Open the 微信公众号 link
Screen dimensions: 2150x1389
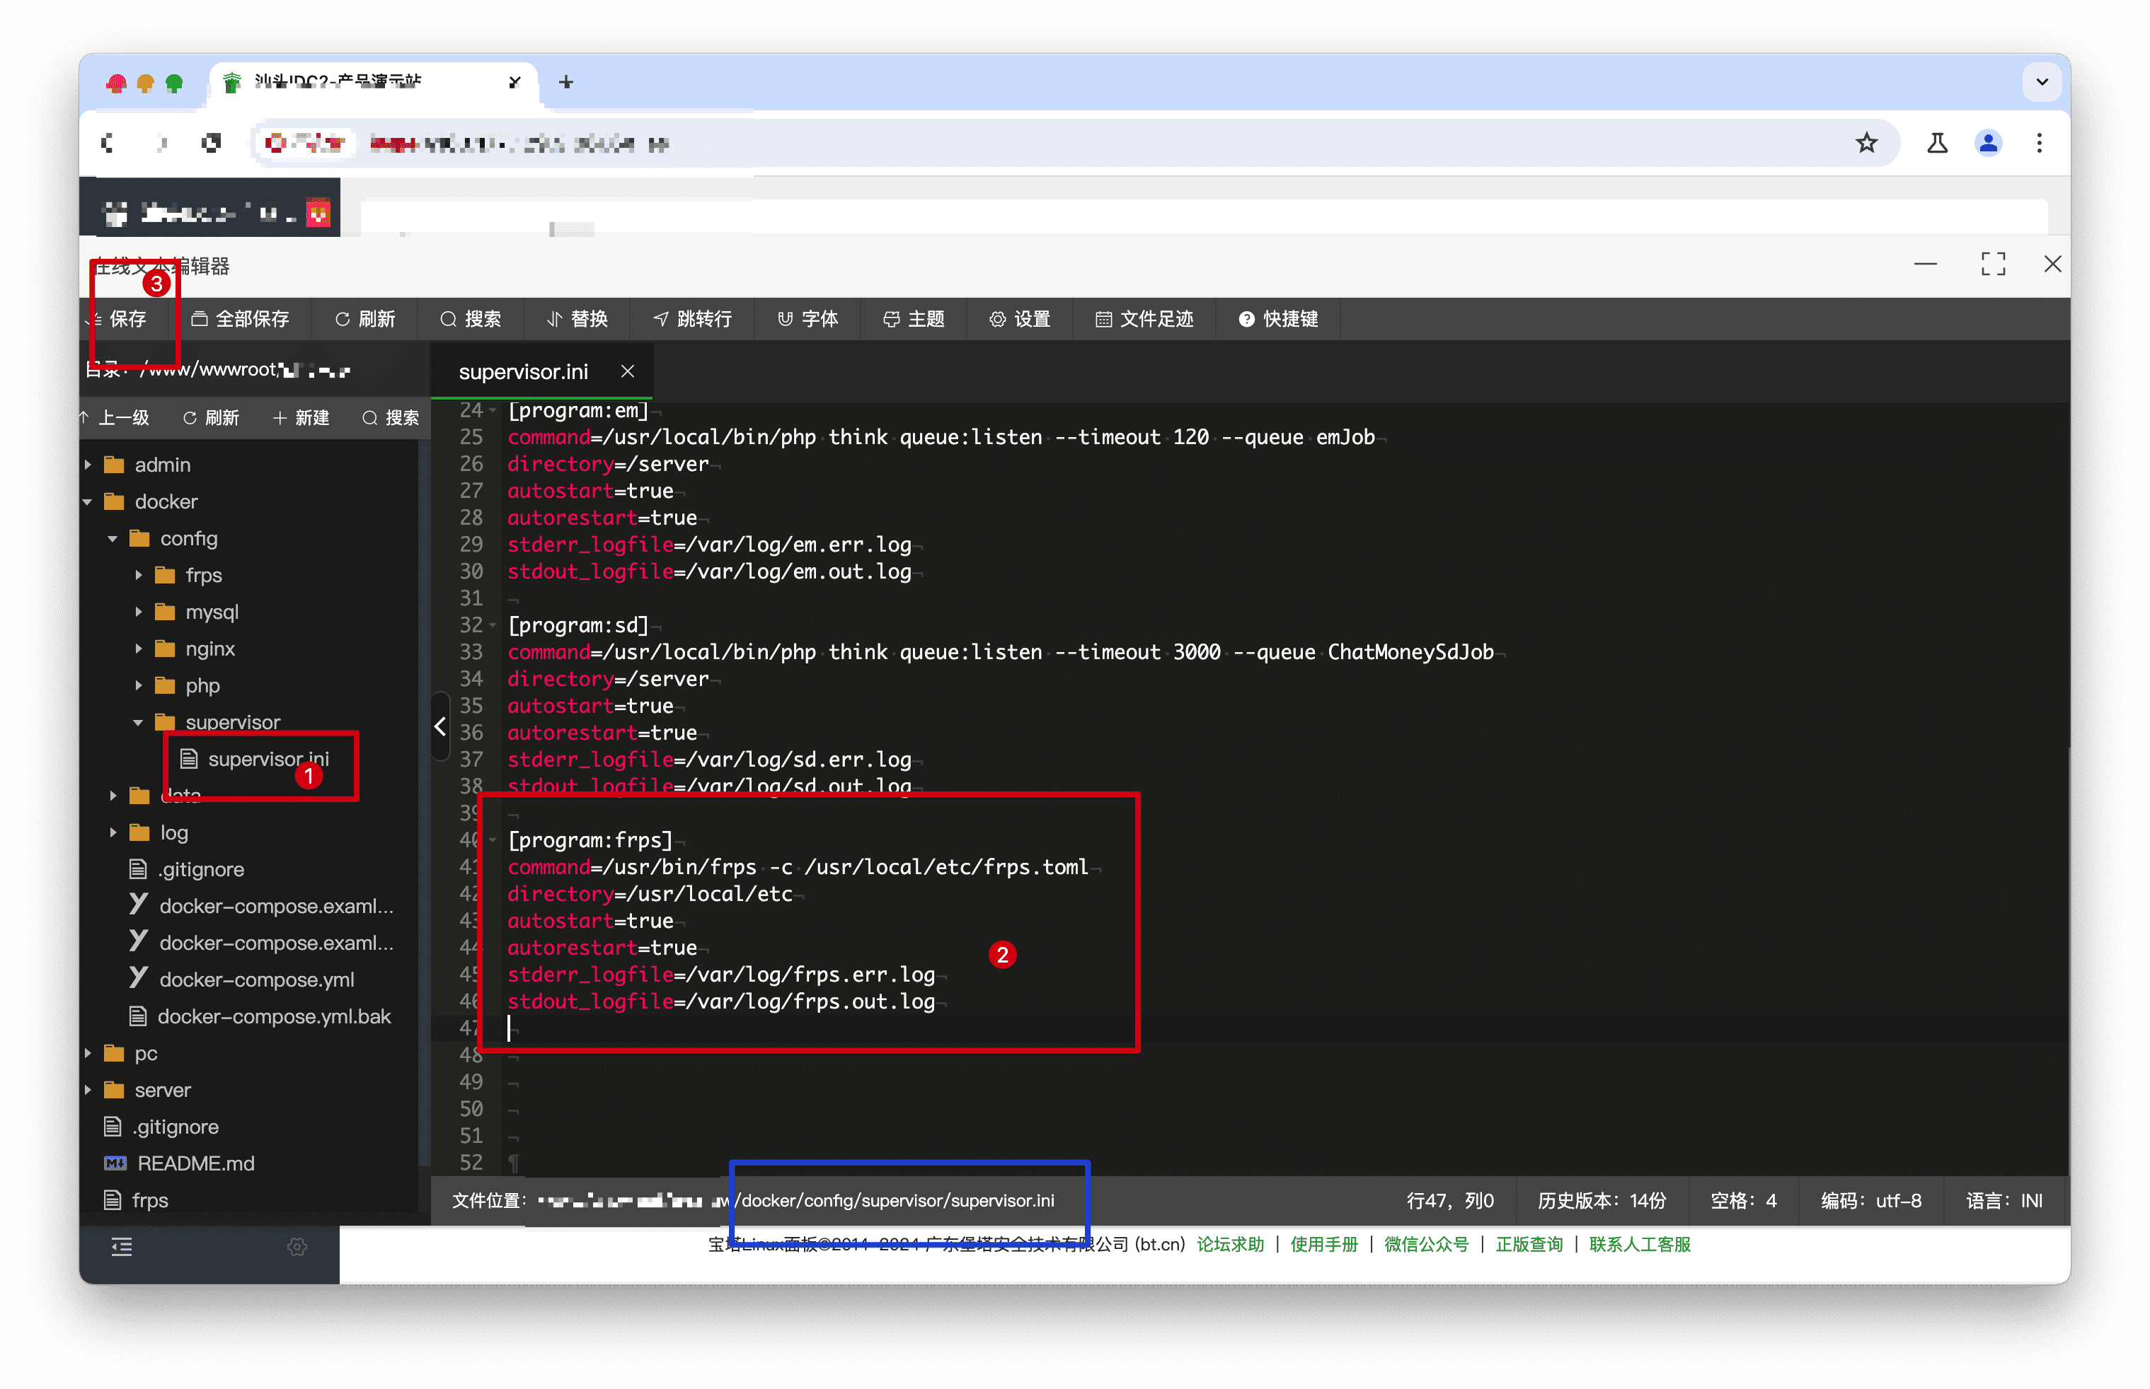click(x=1427, y=1245)
